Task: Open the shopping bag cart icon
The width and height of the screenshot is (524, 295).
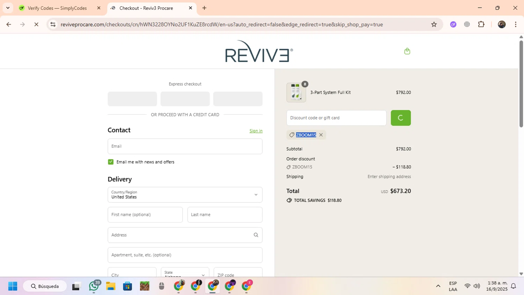Action: 407,51
